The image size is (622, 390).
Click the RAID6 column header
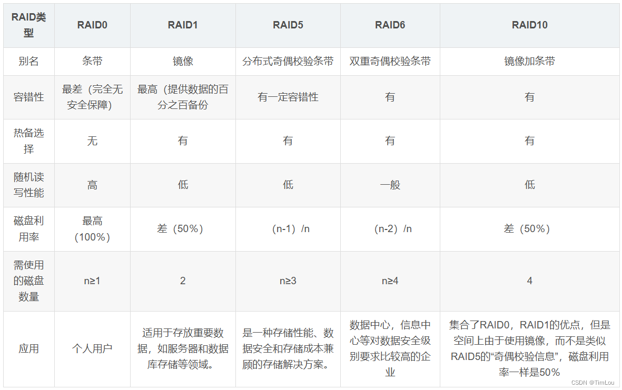(390, 25)
